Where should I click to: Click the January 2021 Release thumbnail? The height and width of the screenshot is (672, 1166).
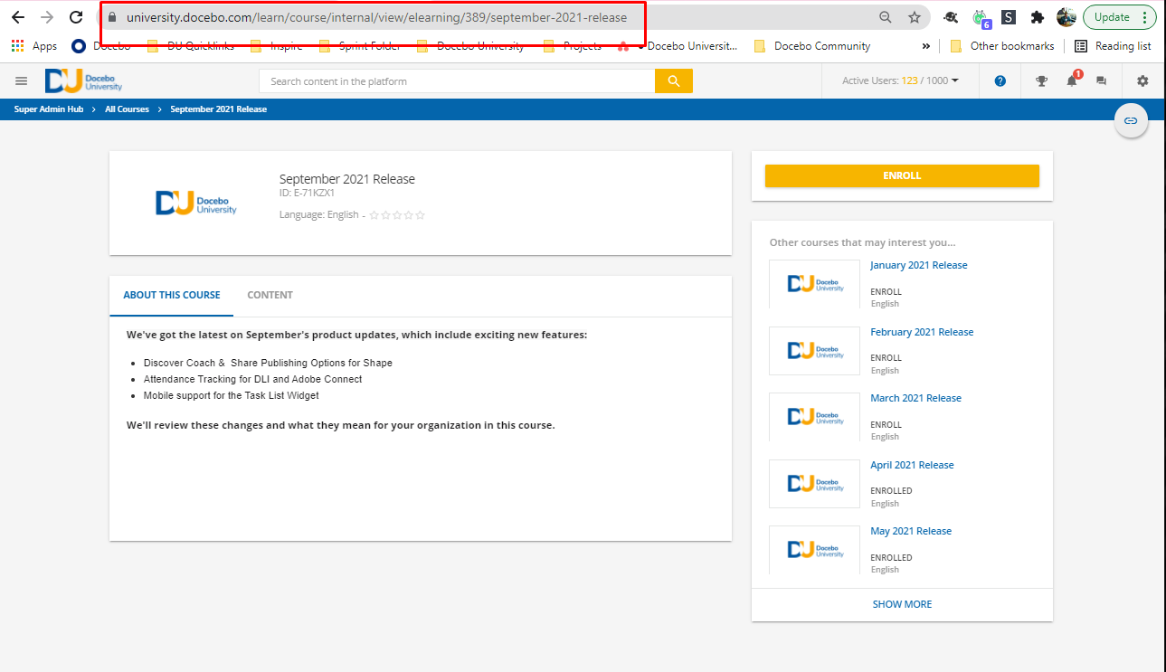pyautogui.click(x=814, y=284)
